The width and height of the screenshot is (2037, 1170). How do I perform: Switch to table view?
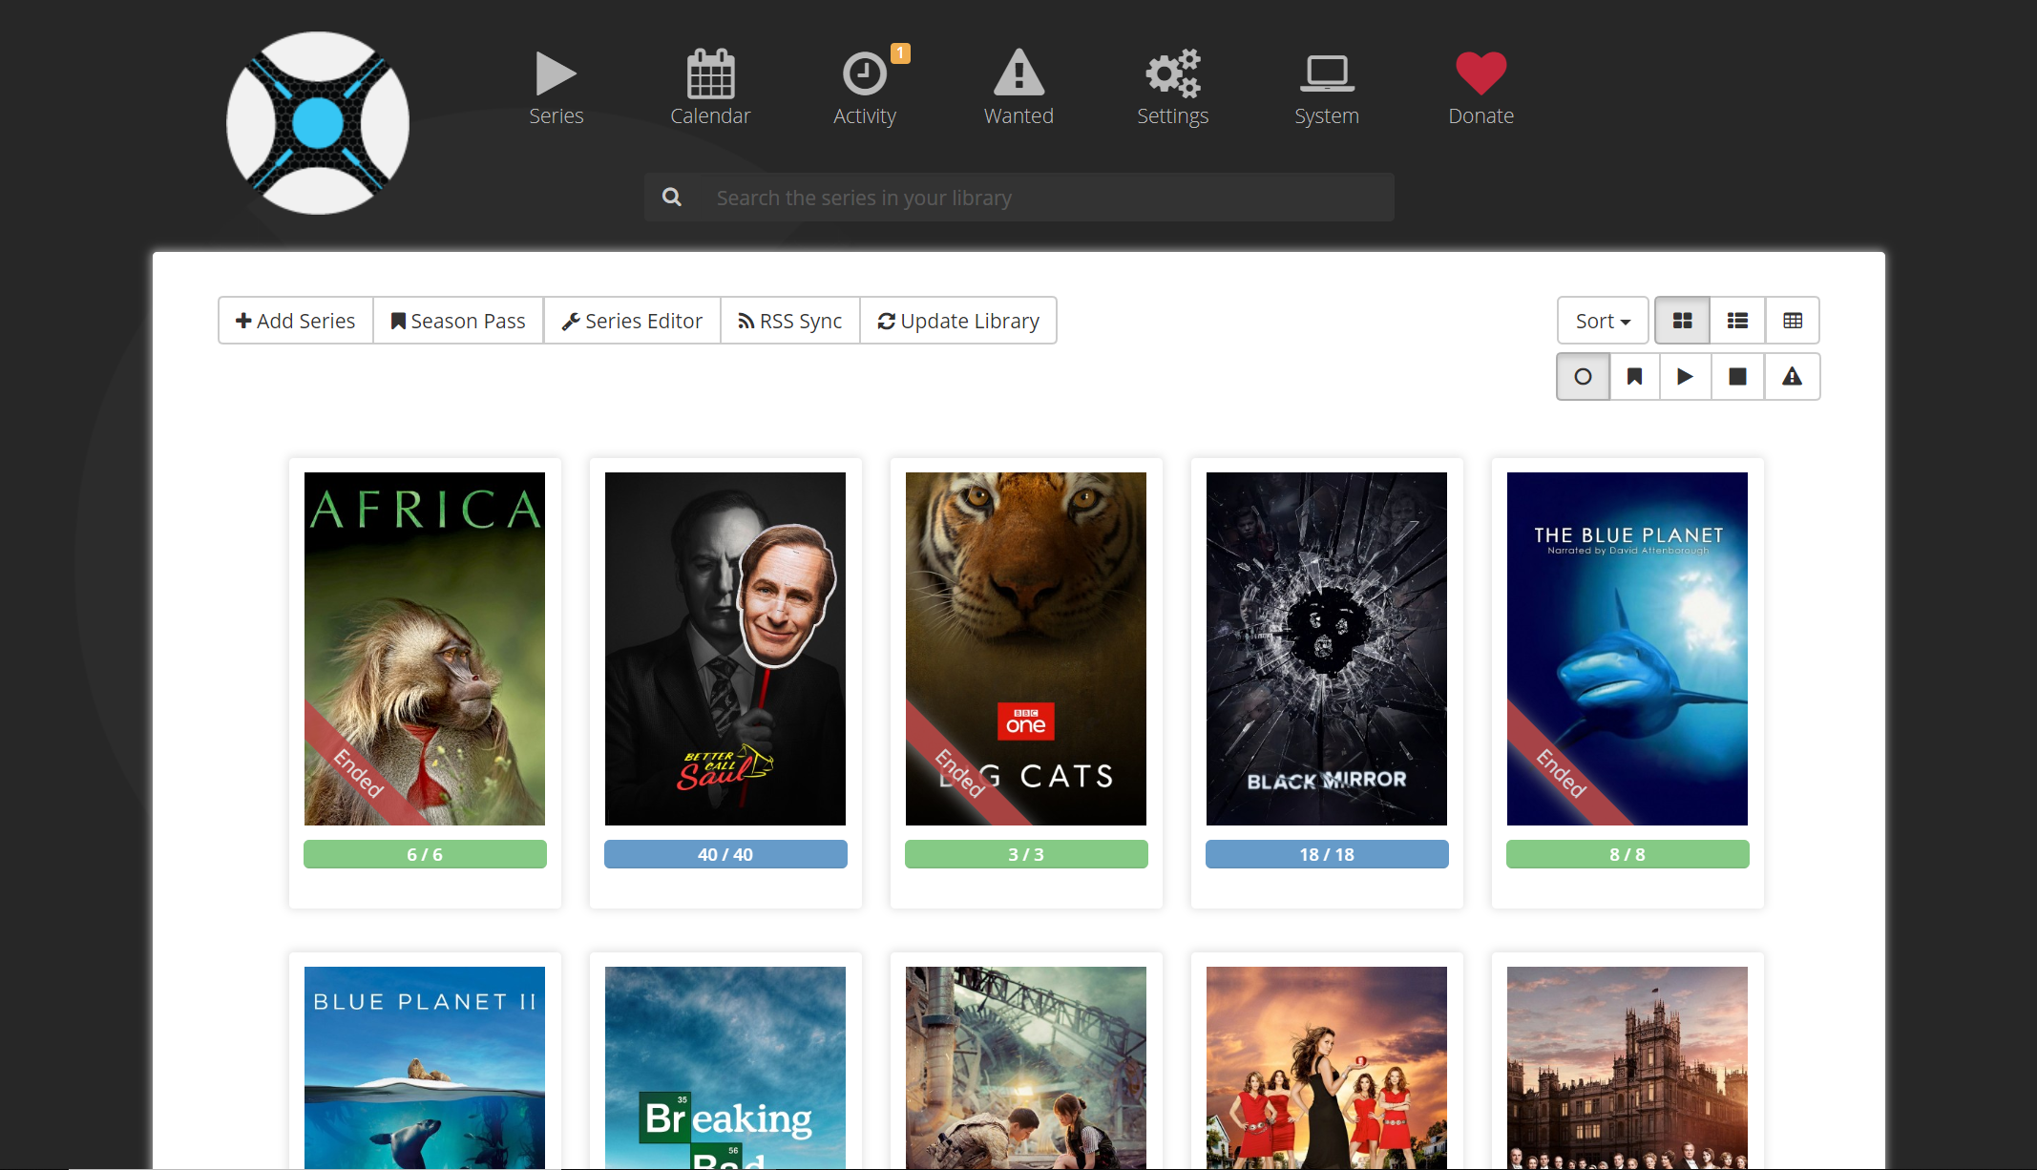[1793, 321]
